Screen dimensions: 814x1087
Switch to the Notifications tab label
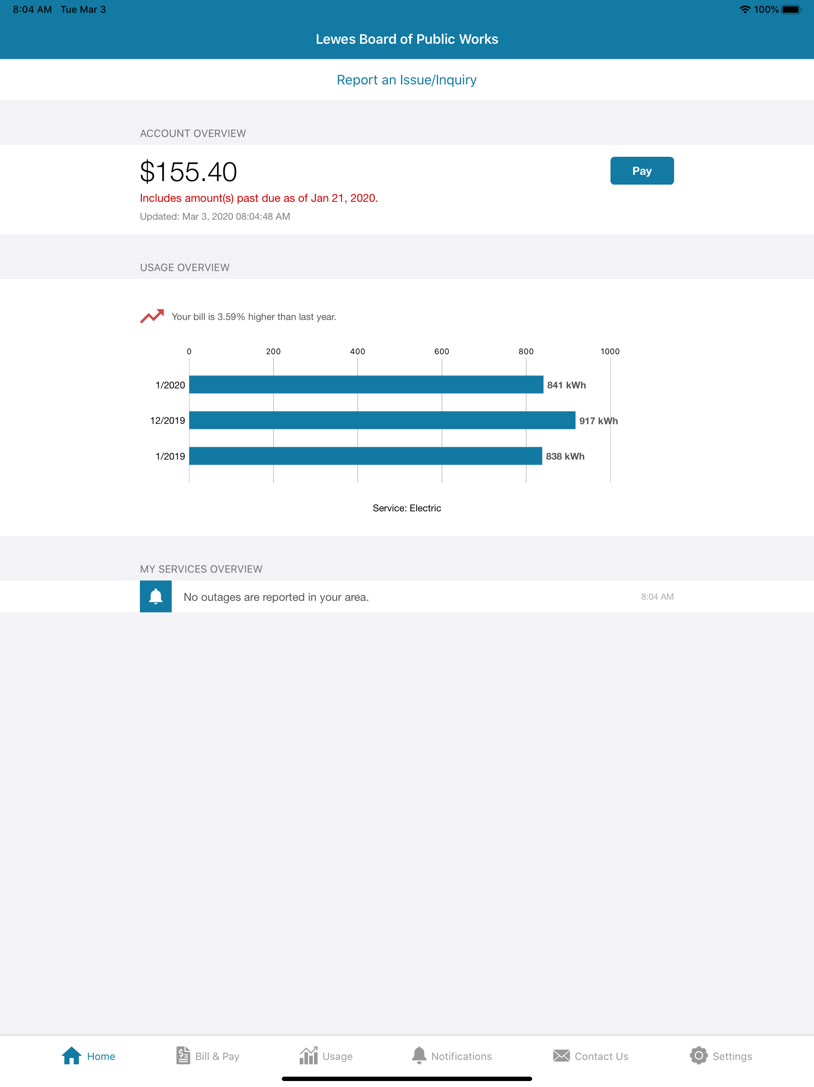pos(461,1056)
